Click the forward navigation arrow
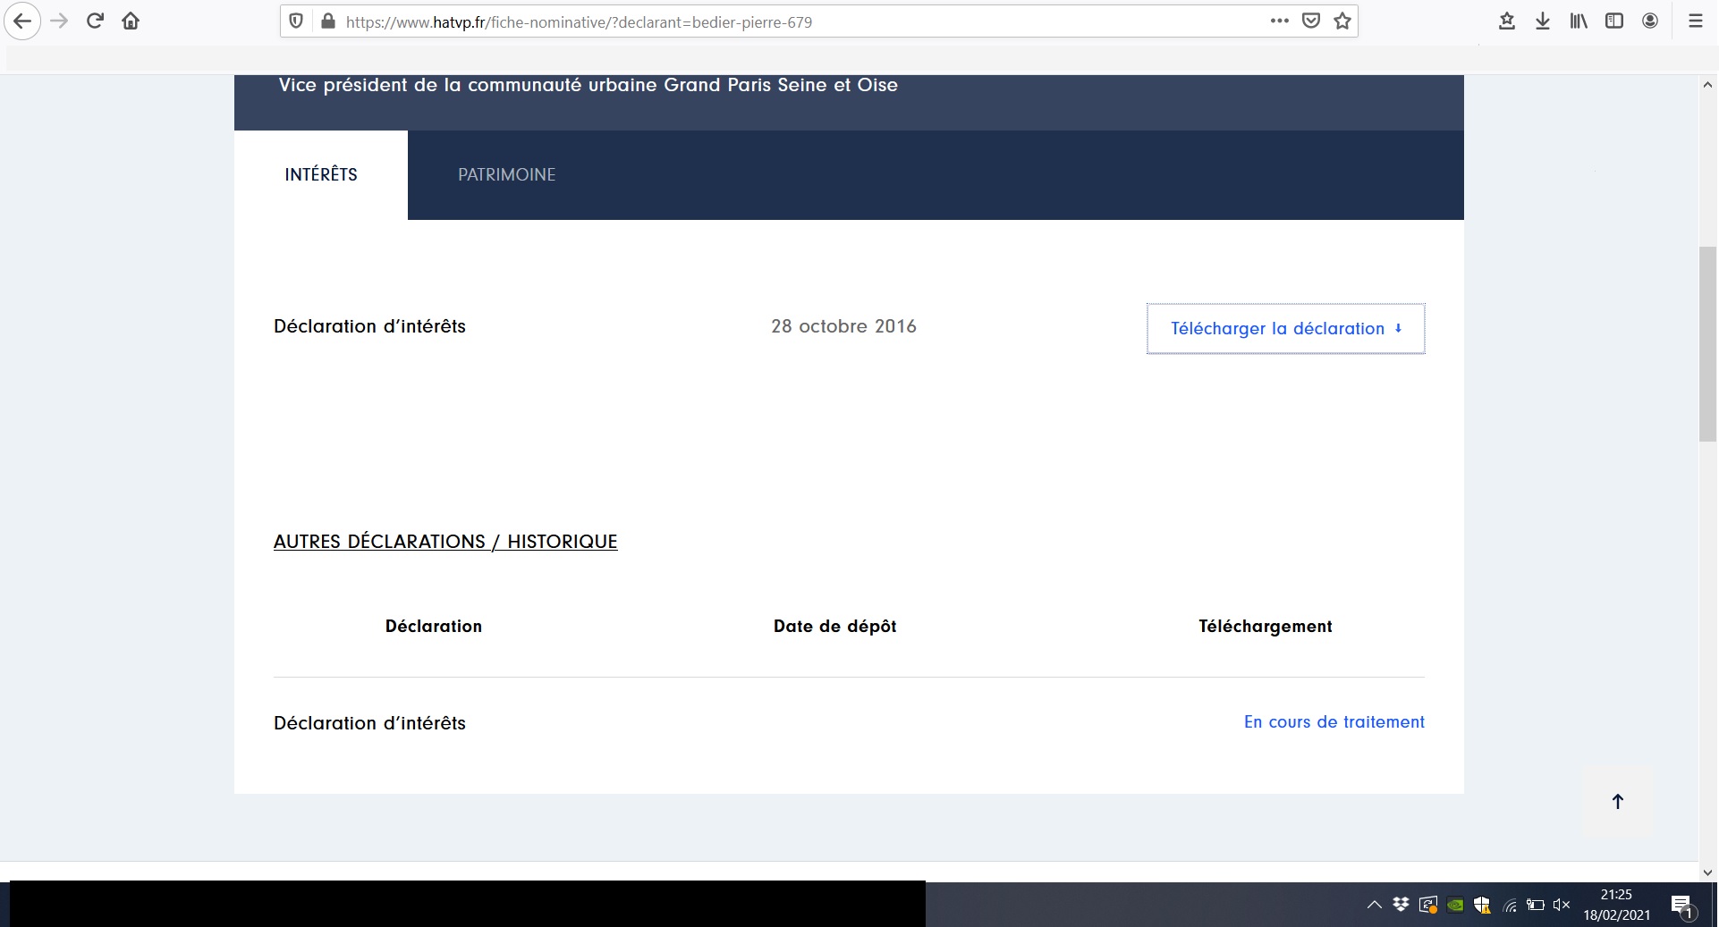This screenshot has height=927, width=1719. [59, 21]
